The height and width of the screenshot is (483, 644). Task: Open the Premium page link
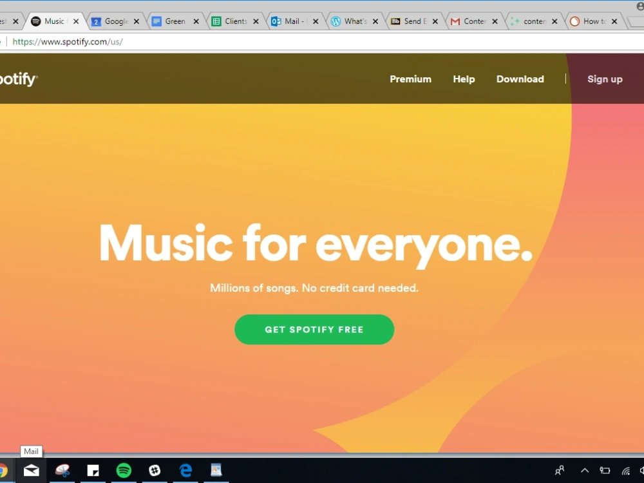click(x=410, y=79)
